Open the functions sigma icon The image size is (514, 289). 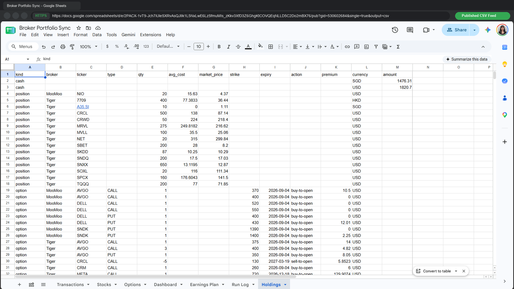398,47
